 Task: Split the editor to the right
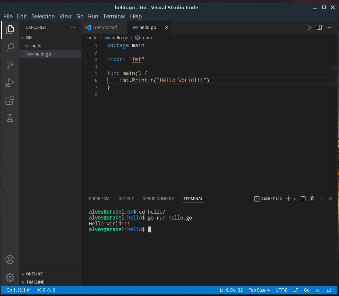pos(319,28)
